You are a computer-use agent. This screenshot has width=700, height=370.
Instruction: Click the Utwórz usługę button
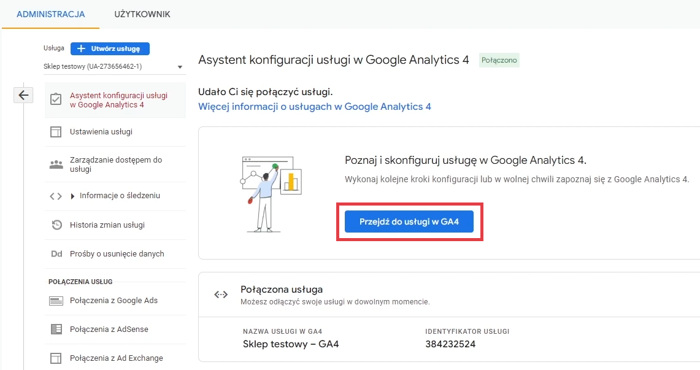pyautogui.click(x=110, y=48)
